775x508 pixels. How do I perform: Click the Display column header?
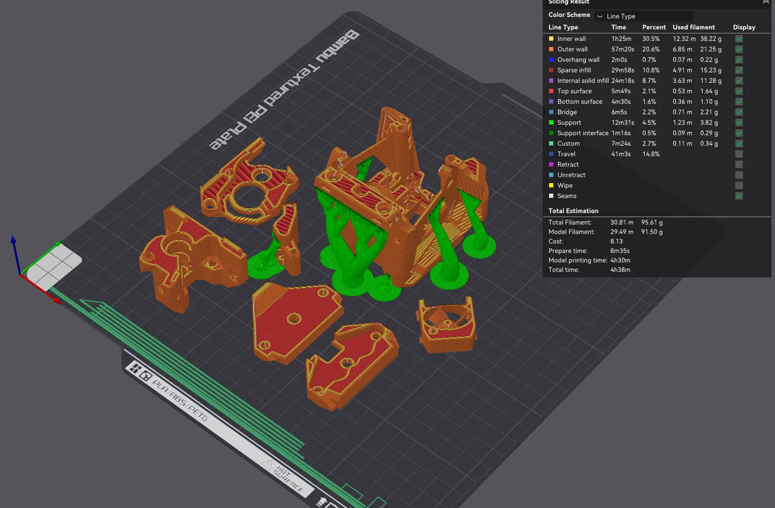tap(744, 27)
